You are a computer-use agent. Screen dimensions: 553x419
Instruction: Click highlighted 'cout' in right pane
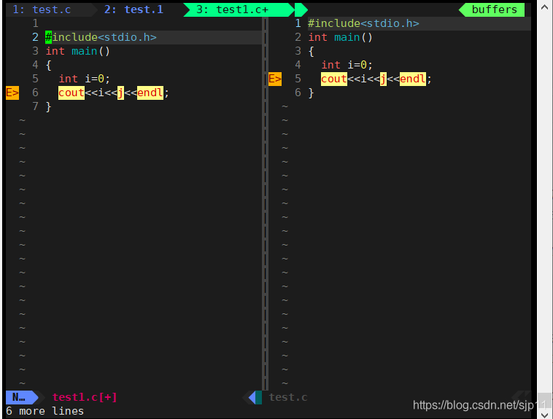tap(334, 79)
